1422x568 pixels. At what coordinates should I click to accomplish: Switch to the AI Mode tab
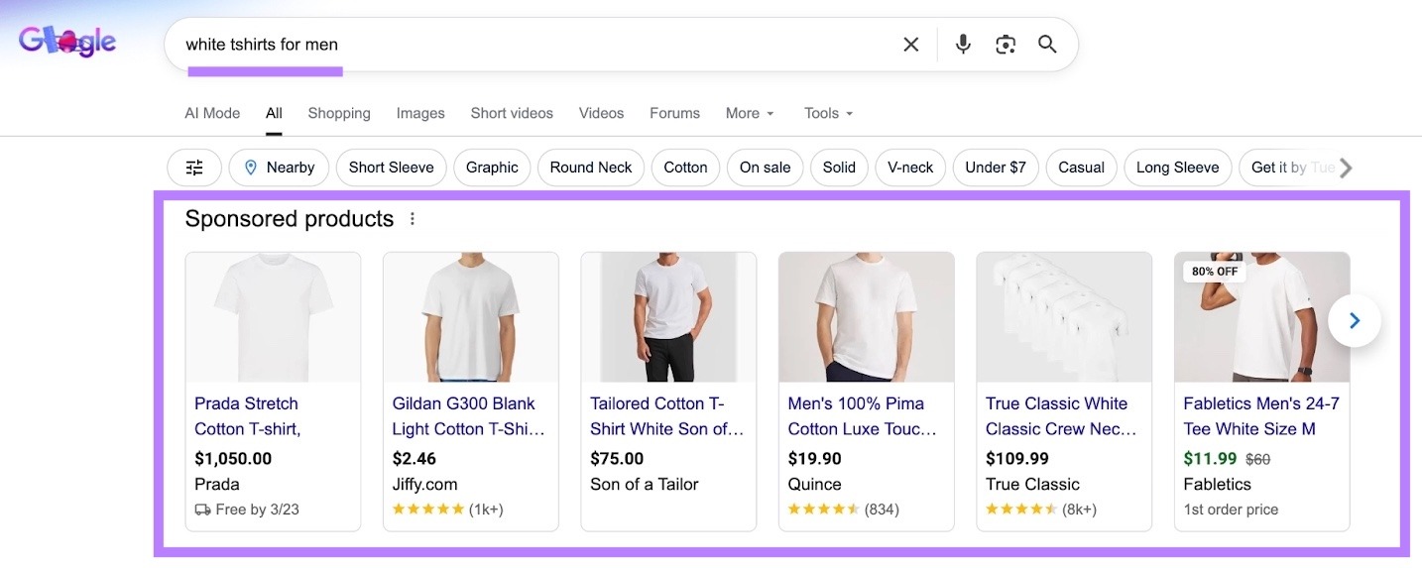[212, 113]
